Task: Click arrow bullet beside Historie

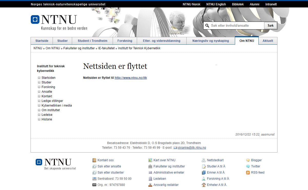Action: pos(39,119)
